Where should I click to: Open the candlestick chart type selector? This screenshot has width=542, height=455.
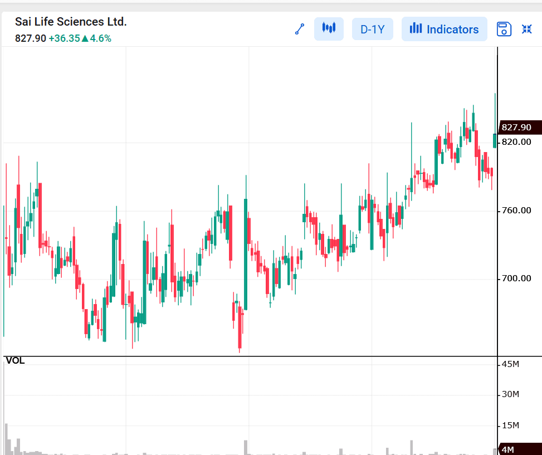(329, 29)
